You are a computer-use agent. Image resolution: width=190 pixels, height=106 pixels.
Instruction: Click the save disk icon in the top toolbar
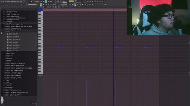coord(98,1)
